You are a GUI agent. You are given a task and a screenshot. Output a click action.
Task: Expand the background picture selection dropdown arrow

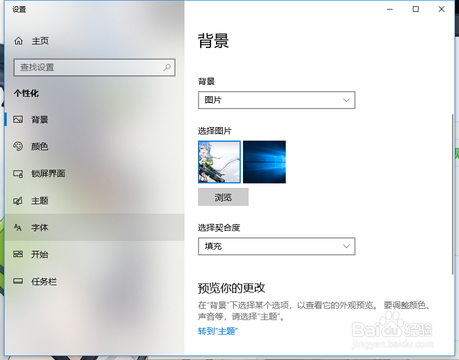[347, 100]
